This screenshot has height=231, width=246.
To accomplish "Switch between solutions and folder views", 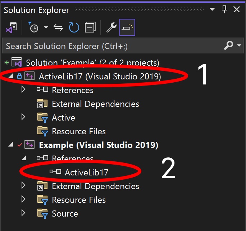I will click(11, 28).
